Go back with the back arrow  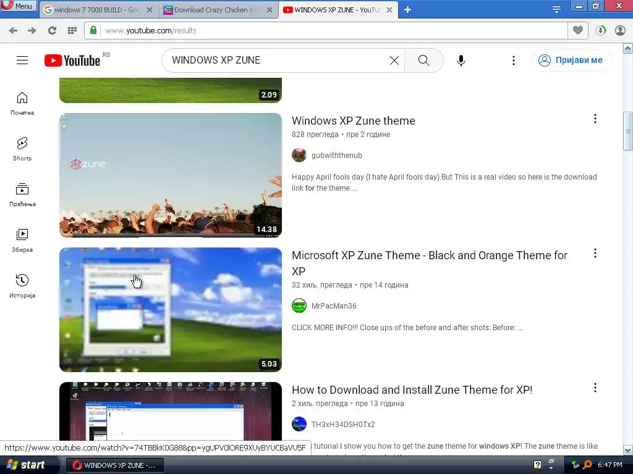13,31
